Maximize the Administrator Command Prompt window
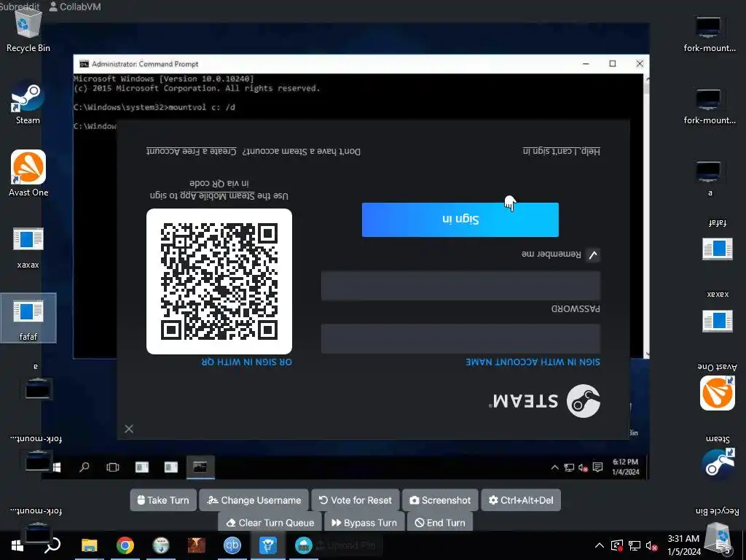 [x=612, y=64]
